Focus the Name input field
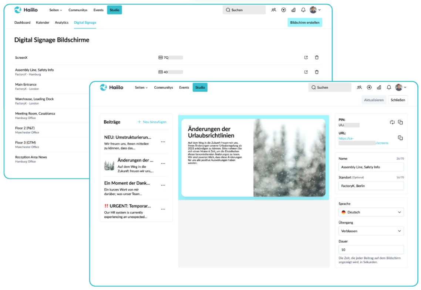The height and width of the screenshot is (290, 421). pos(371,167)
